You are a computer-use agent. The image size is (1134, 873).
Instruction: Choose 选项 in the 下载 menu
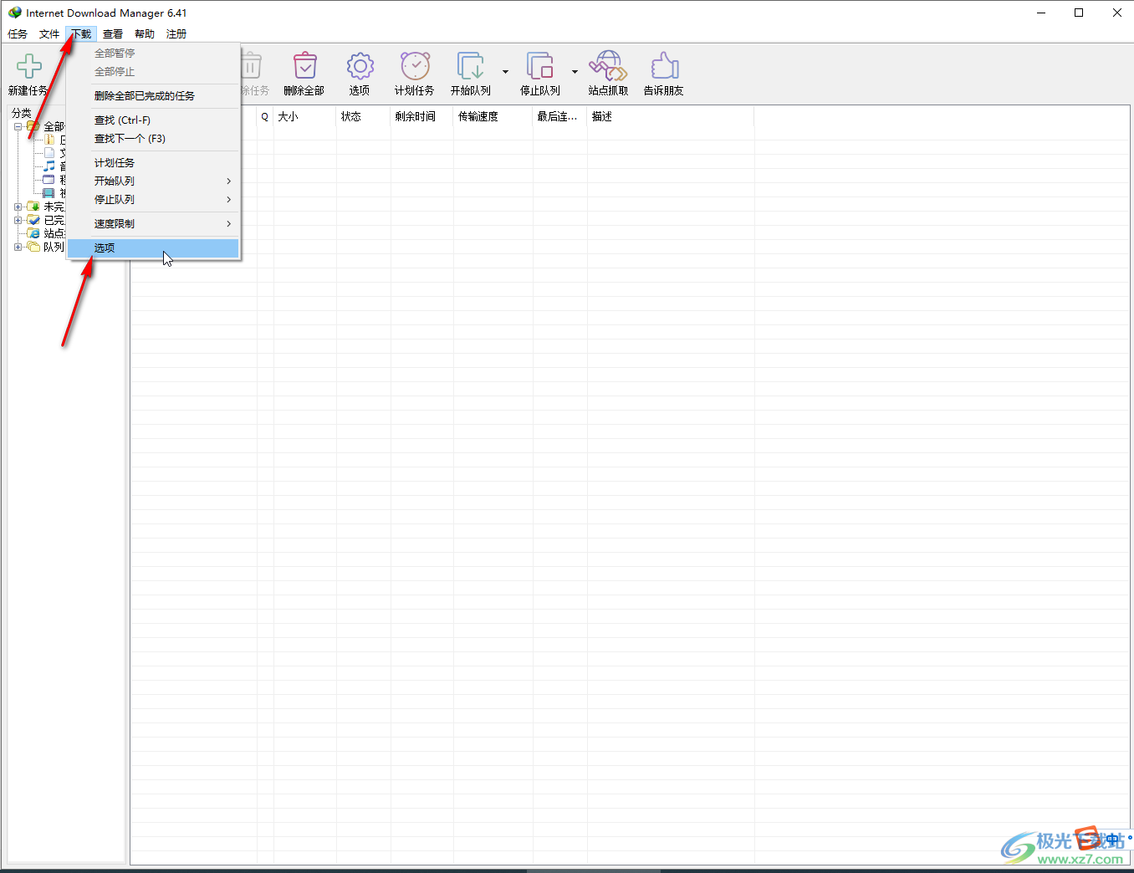point(153,248)
